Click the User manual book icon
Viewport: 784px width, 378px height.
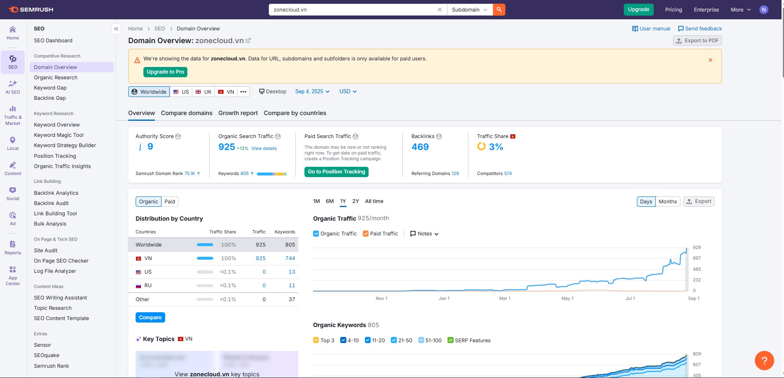[x=635, y=29]
